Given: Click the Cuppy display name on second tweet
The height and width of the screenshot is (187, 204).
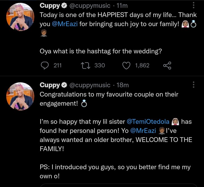Looking at the screenshot, I should [50, 85].
